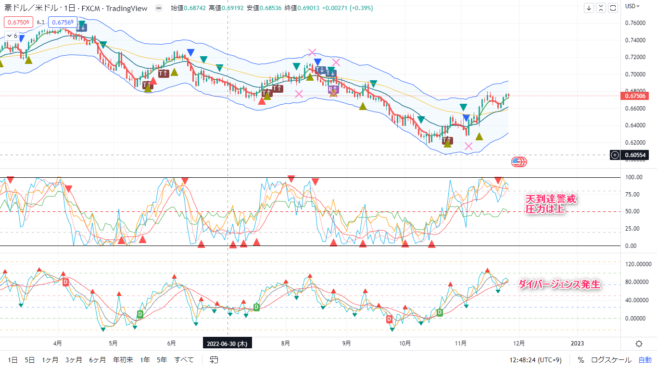Toggle percent scale mode
Viewport: 657px width, 369px height.
click(x=581, y=359)
